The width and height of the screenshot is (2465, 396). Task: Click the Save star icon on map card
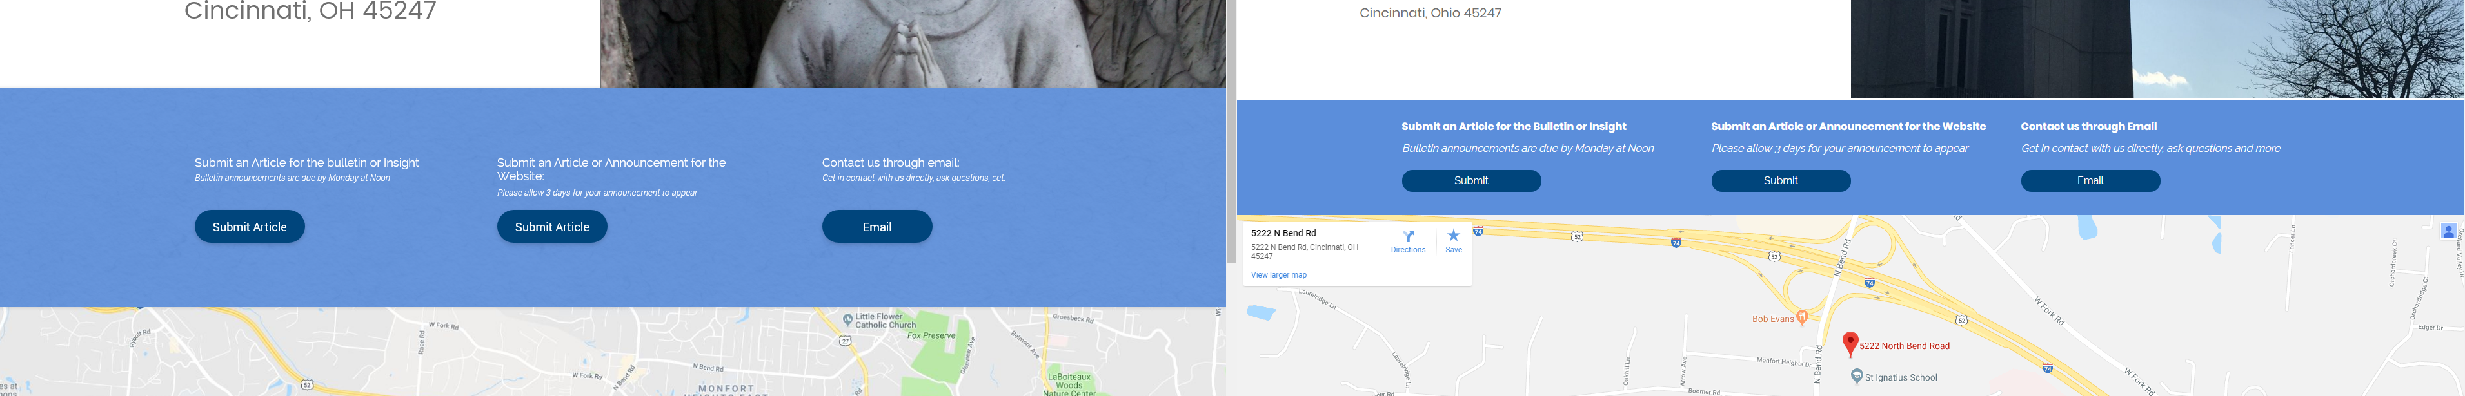(x=1452, y=235)
